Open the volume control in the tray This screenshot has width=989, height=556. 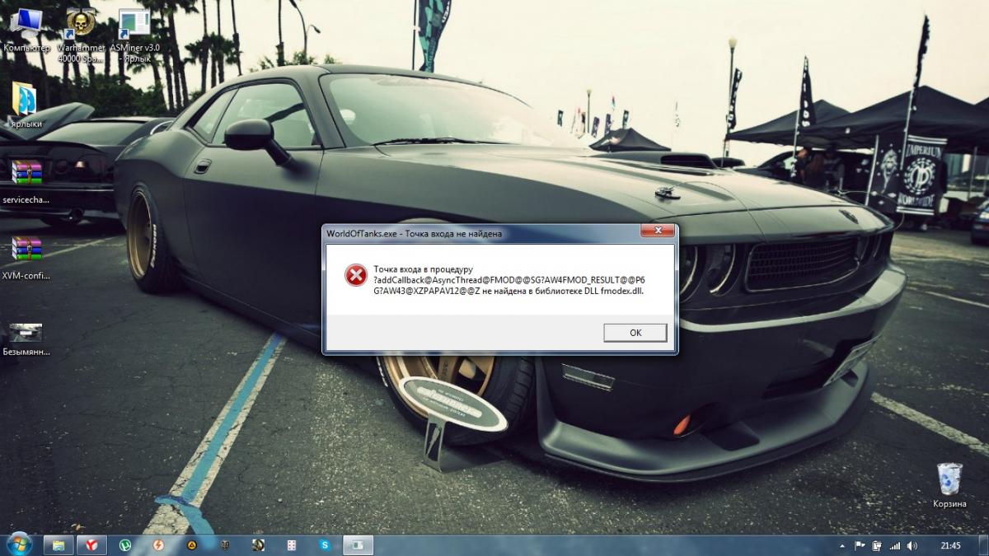[x=911, y=545]
